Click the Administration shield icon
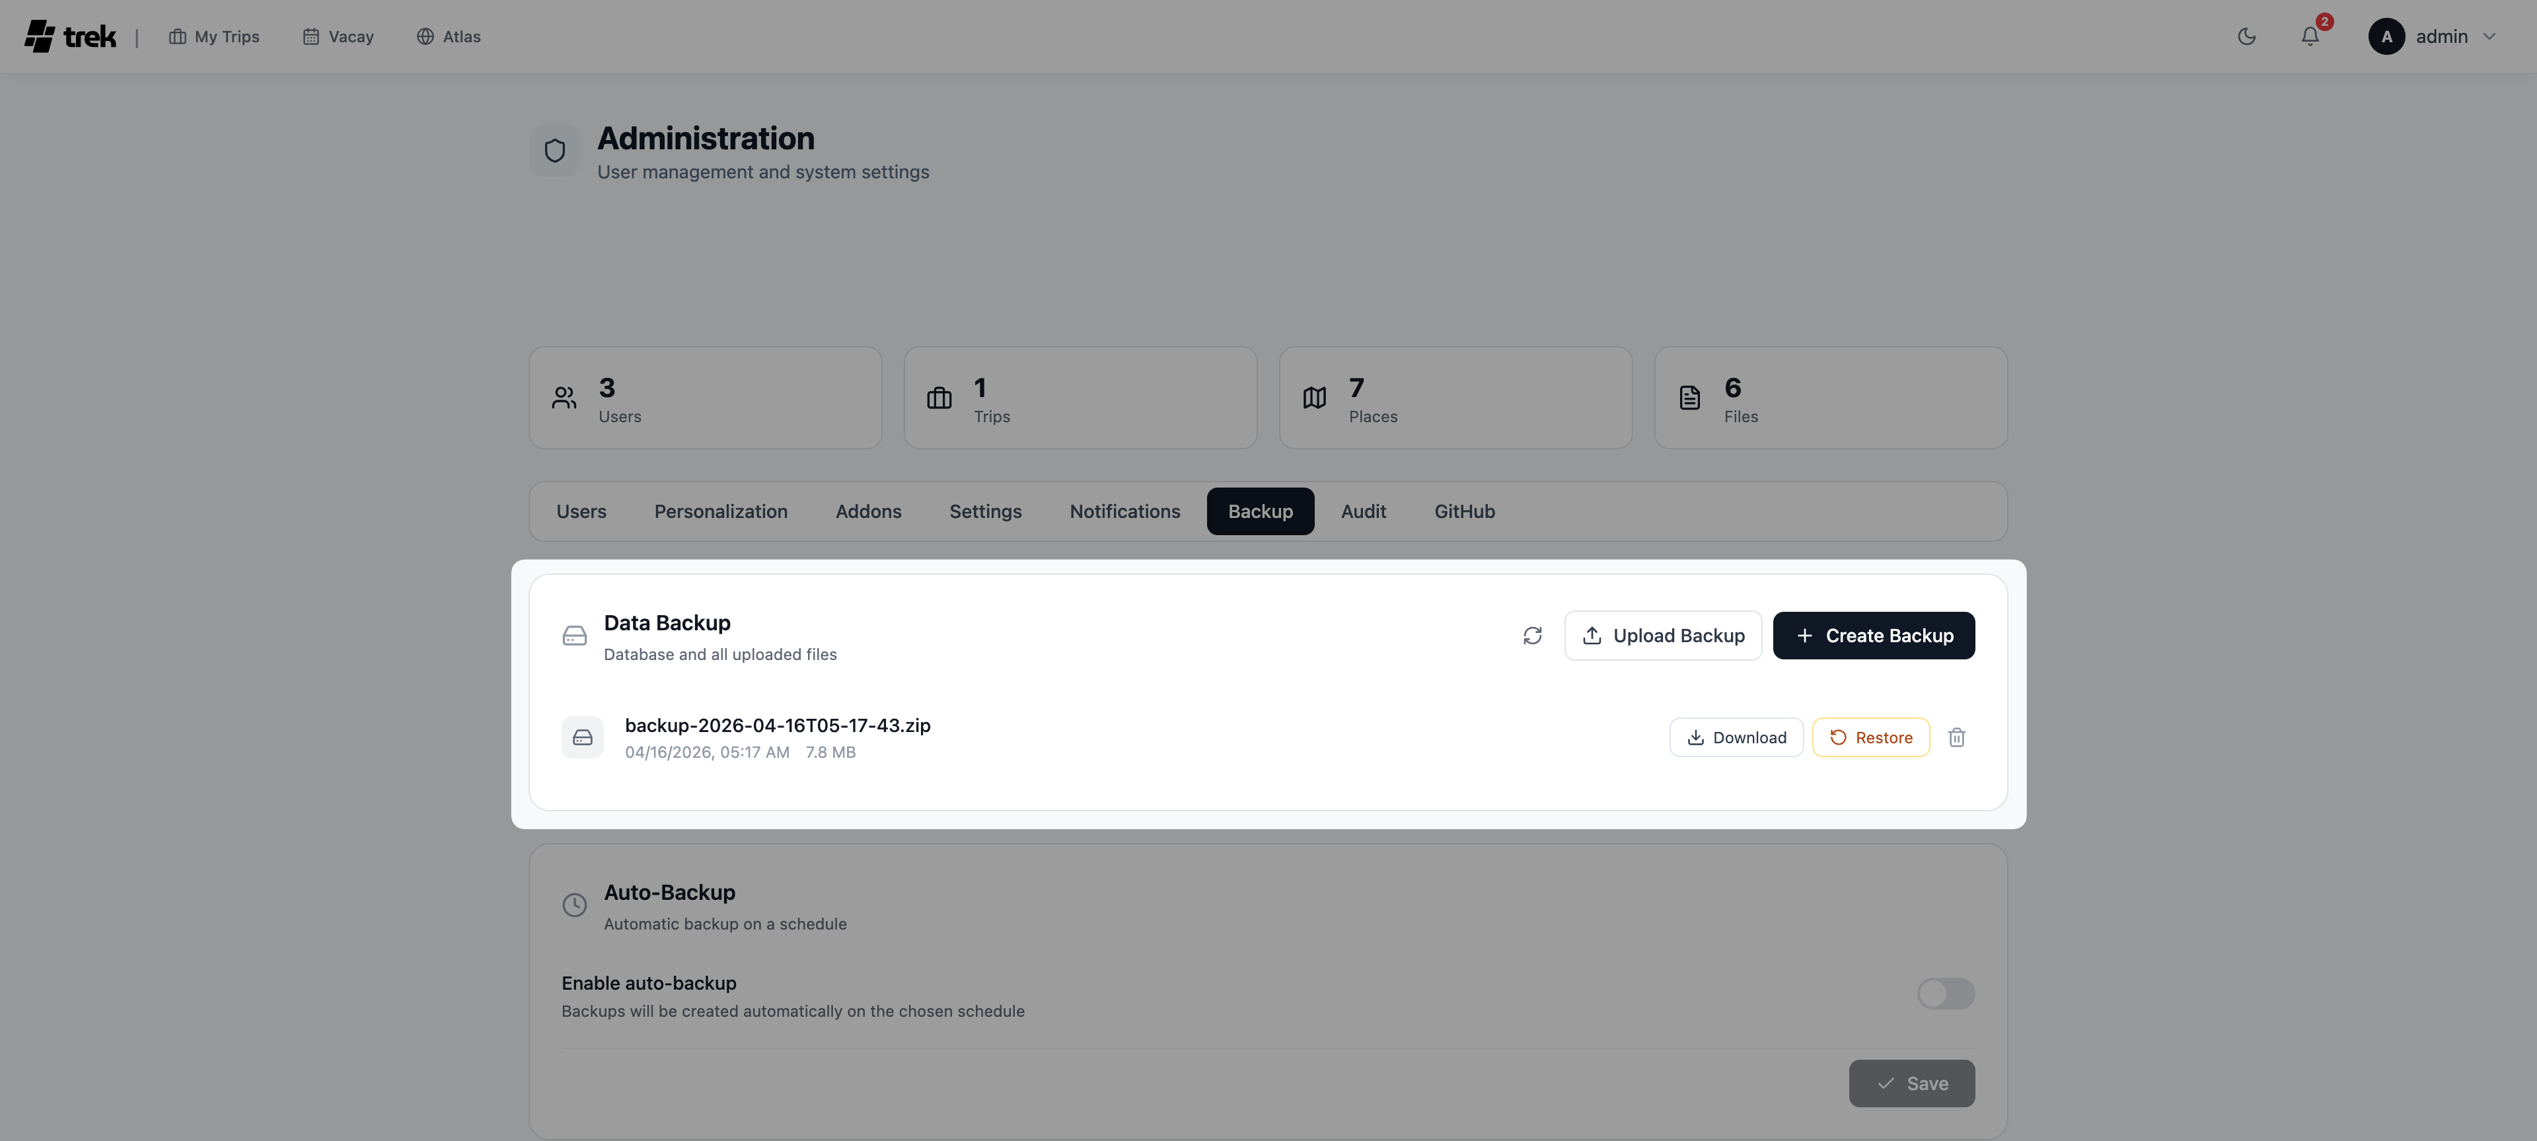 (554, 151)
